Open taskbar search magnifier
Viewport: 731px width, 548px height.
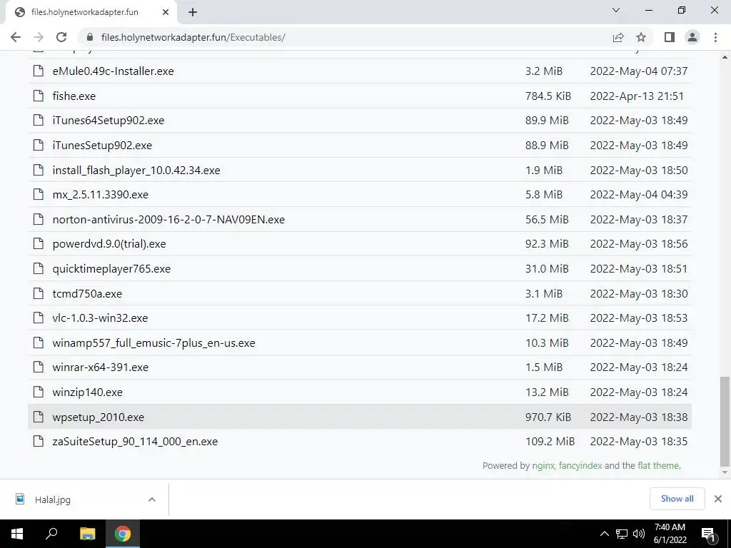pos(51,534)
